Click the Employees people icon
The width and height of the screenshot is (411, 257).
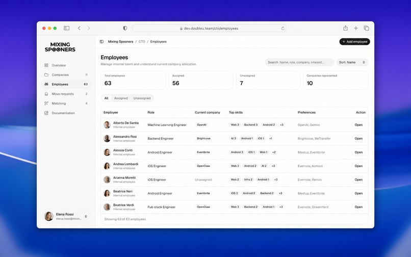[46, 84]
